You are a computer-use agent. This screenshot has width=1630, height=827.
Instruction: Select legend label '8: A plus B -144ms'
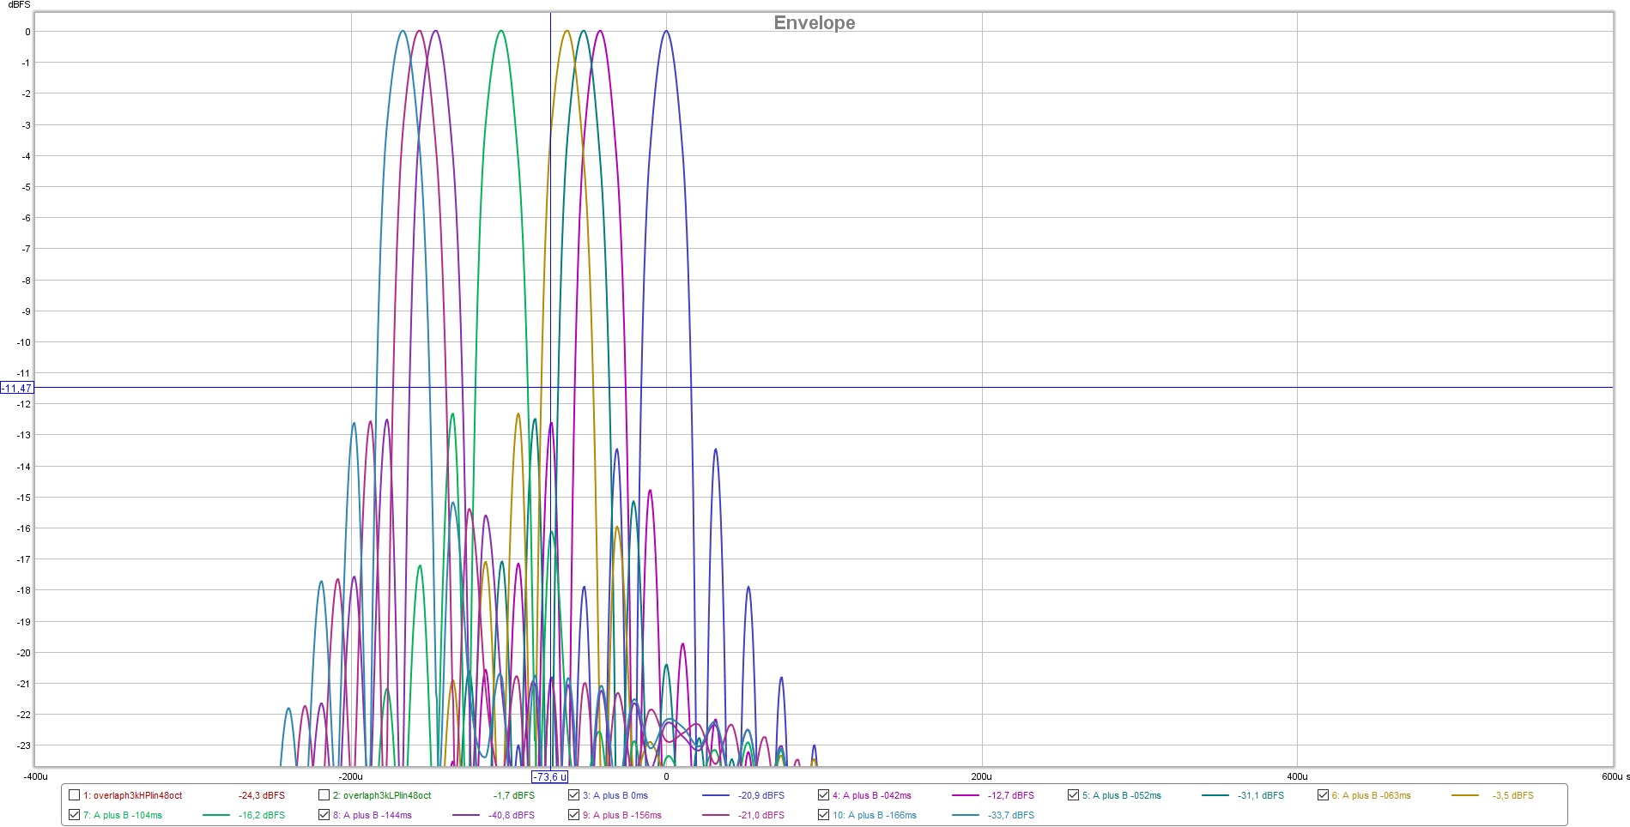(x=373, y=816)
